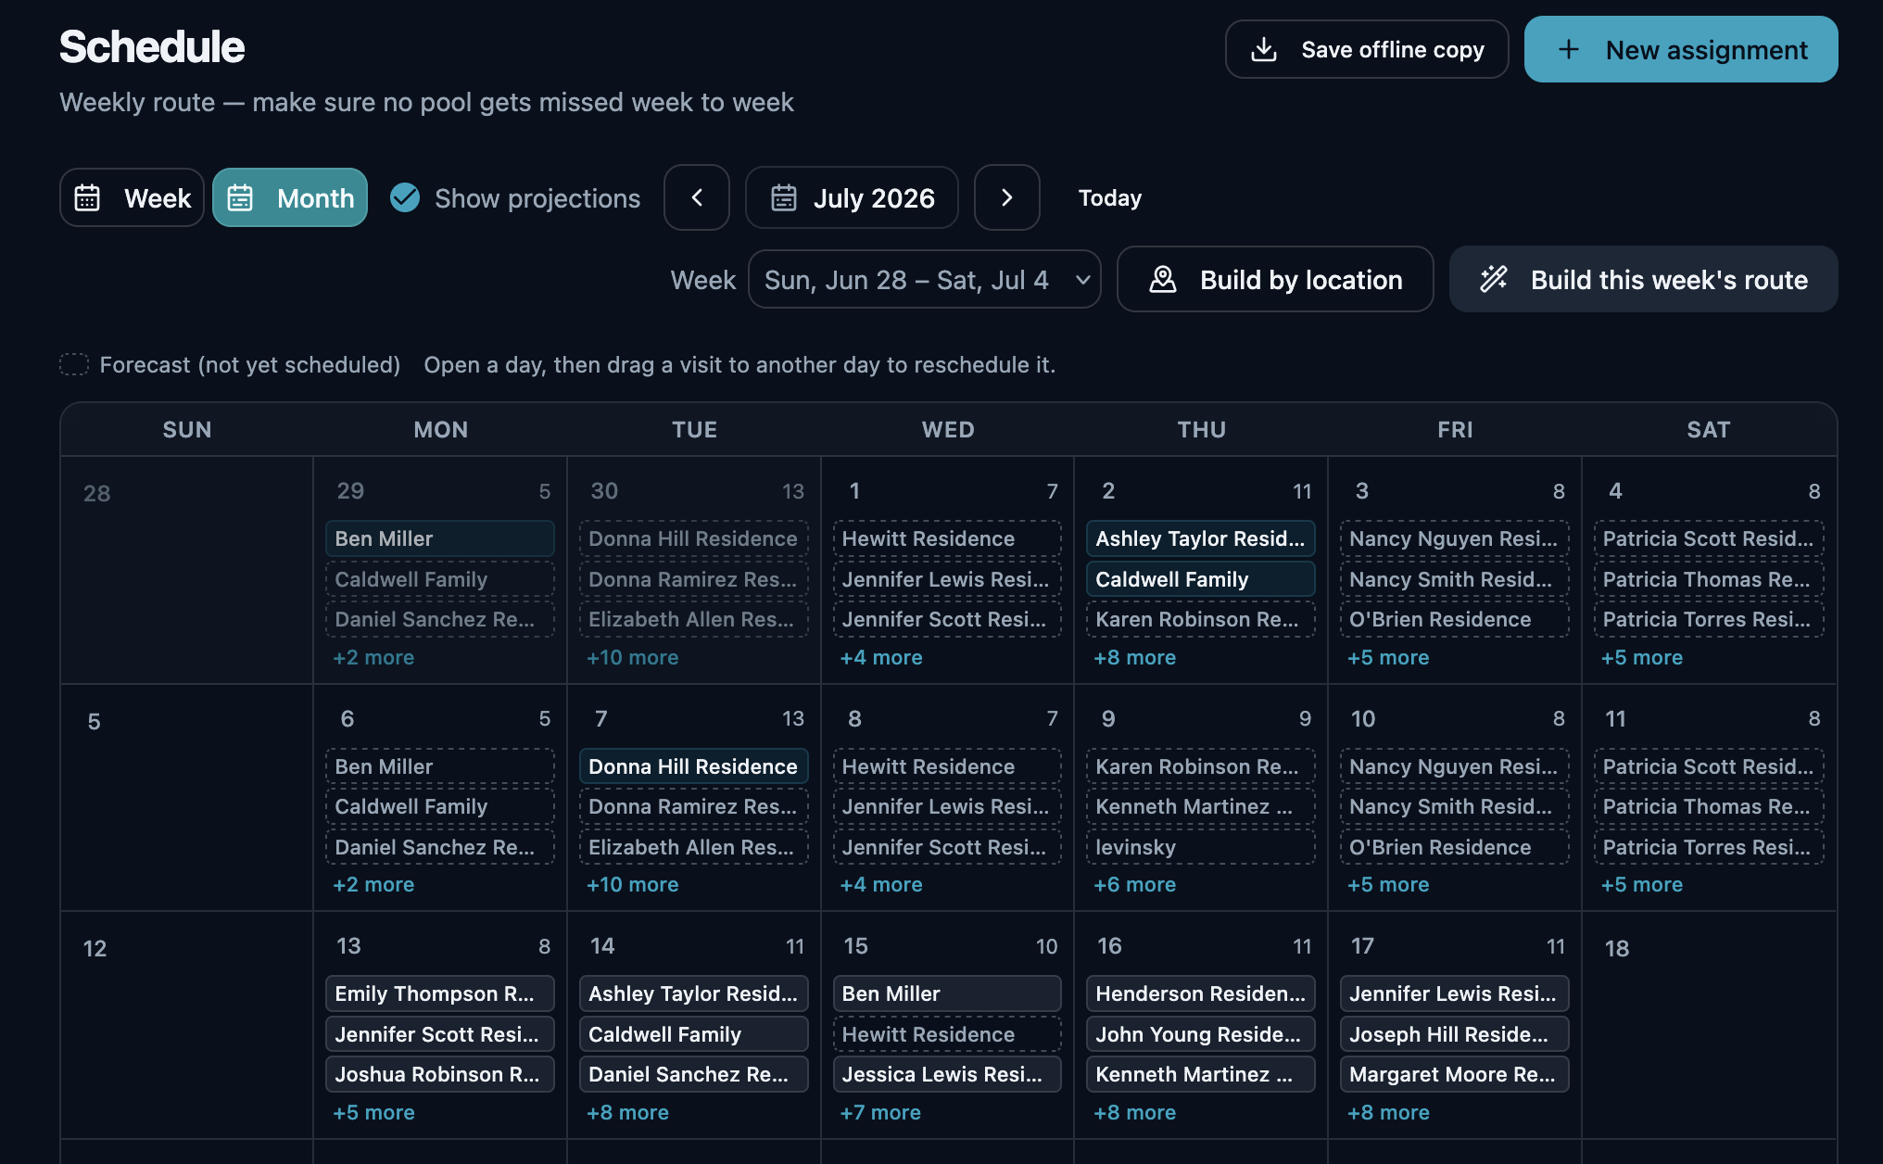Open Jennifer Lewis Residence on July 17
The width and height of the screenshot is (1883, 1164).
click(1455, 993)
